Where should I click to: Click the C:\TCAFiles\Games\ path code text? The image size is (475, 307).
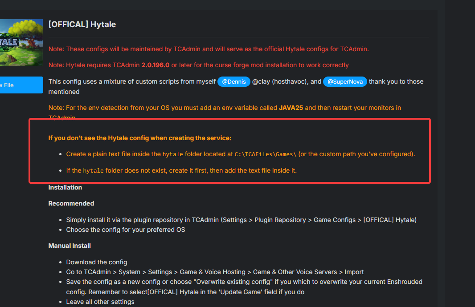[266, 154]
